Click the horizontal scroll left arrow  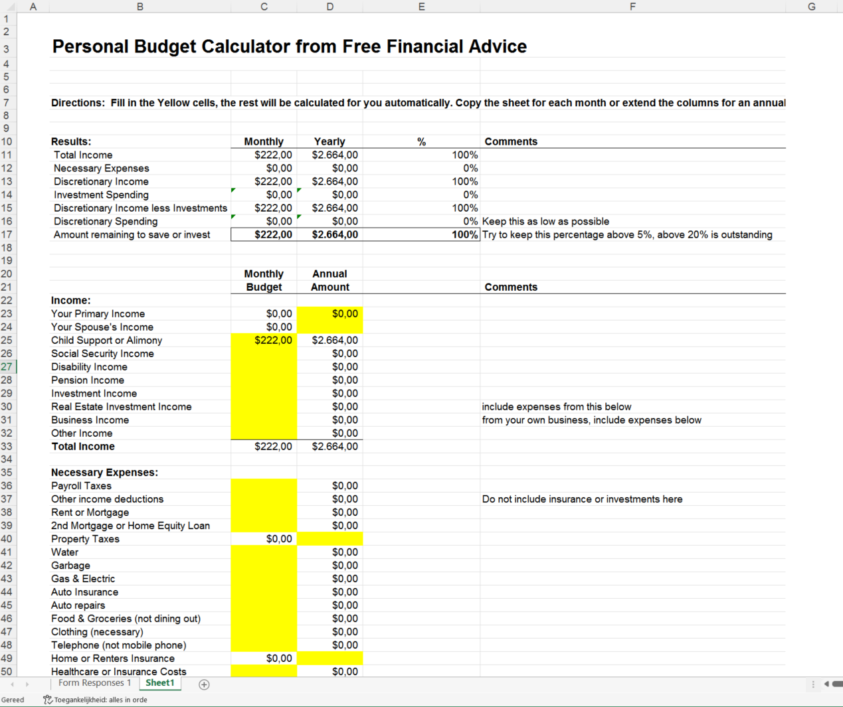click(x=826, y=684)
